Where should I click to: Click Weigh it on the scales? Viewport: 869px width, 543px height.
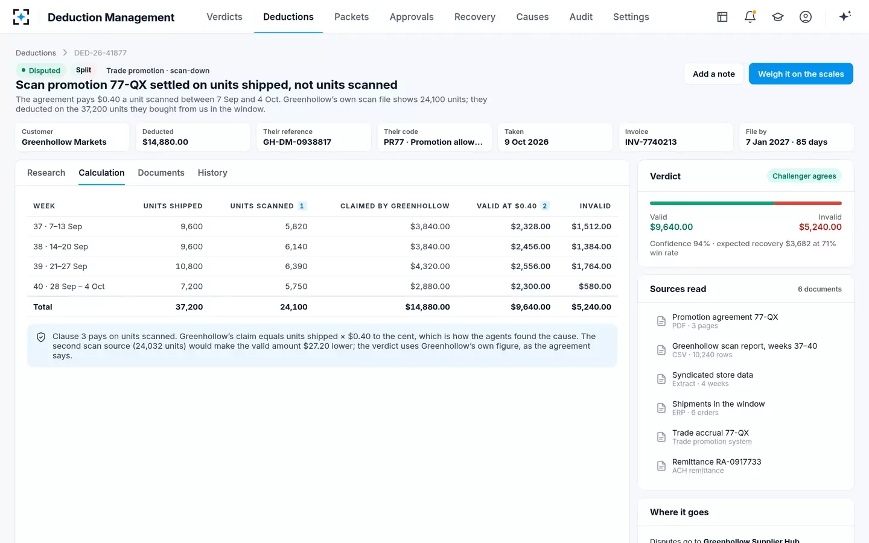point(801,74)
